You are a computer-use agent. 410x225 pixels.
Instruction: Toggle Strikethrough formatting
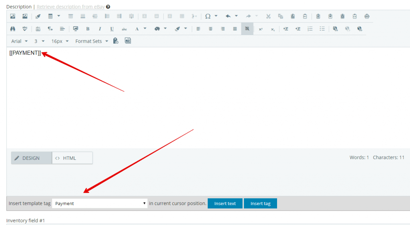(124, 29)
